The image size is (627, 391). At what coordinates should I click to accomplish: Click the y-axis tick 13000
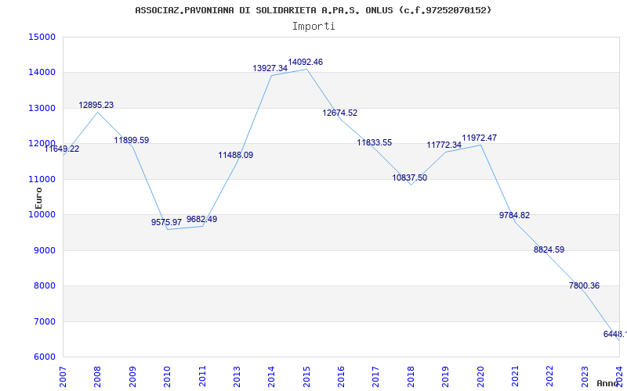click(42, 108)
